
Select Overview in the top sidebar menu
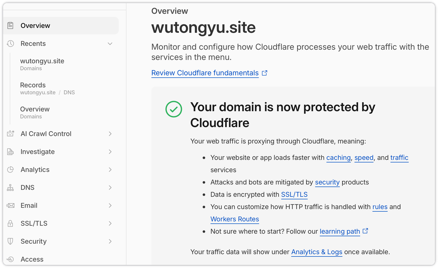coord(61,26)
